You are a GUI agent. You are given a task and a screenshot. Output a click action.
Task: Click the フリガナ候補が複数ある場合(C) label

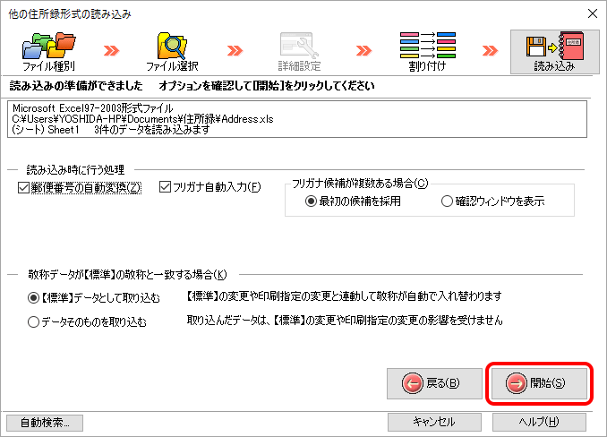pyautogui.click(x=360, y=184)
